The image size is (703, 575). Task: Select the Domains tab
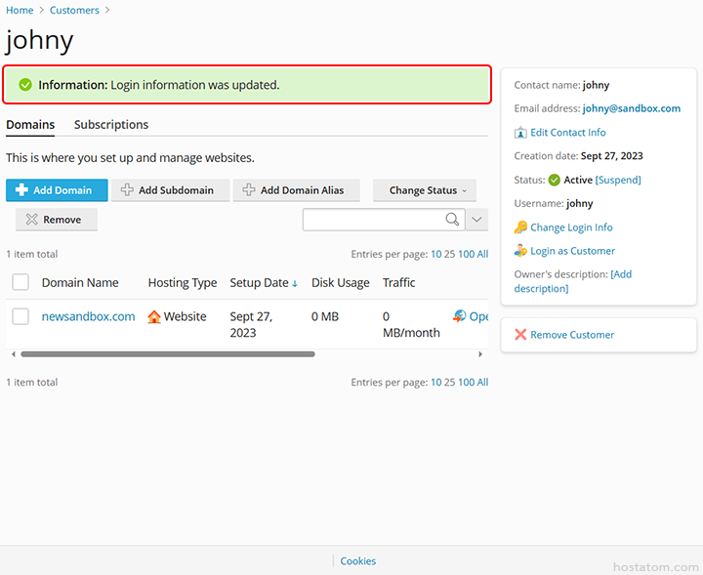30,125
